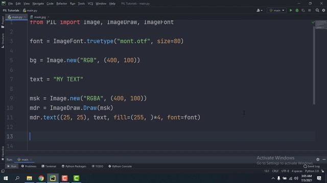Image resolution: width=327 pixels, height=183 pixels.
Task: Open the Windows Start menu
Action: coord(6,178)
